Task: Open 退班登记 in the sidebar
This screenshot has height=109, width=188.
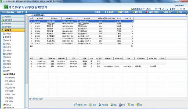Action: pyautogui.click(x=7, y=67)
